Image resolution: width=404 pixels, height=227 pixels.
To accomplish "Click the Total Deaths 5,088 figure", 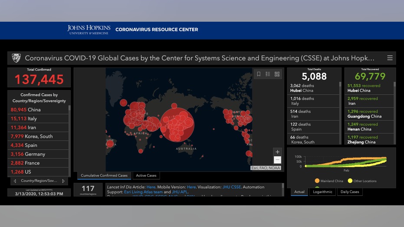I will click(x=314, y=76).
